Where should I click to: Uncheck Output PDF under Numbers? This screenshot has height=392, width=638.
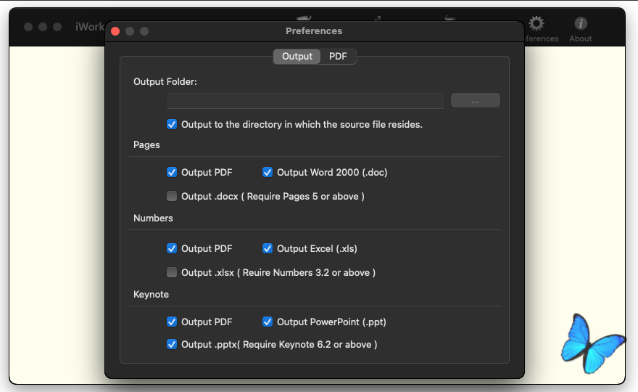[x=172, y=248]
